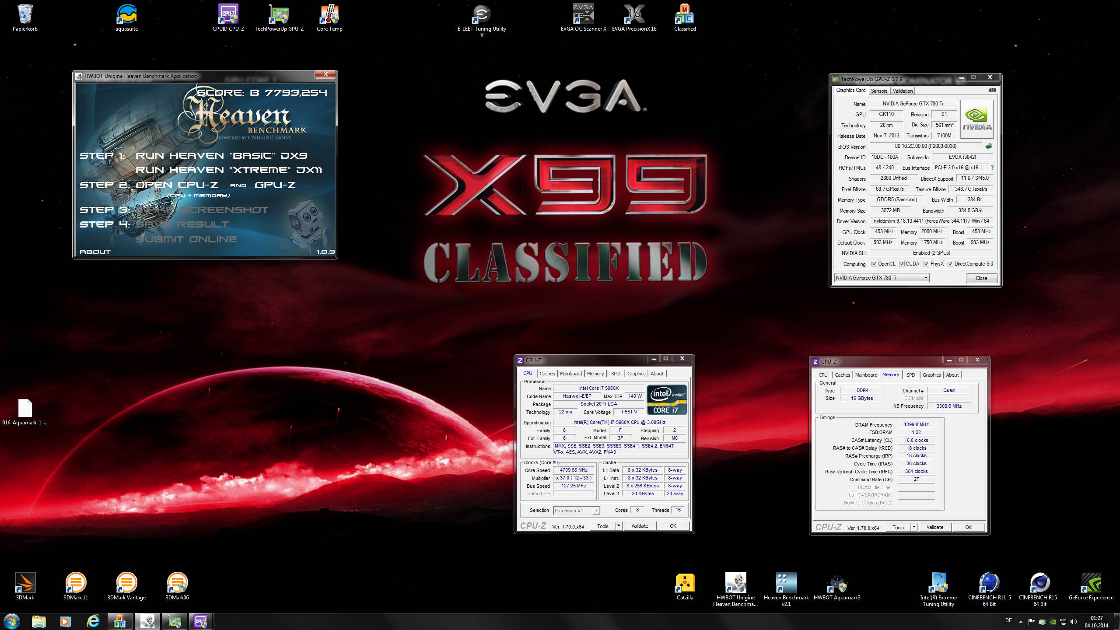Launch the Core Temp desktop shortcut
The image size is (1120, 630).
click(x=329, y=18)
